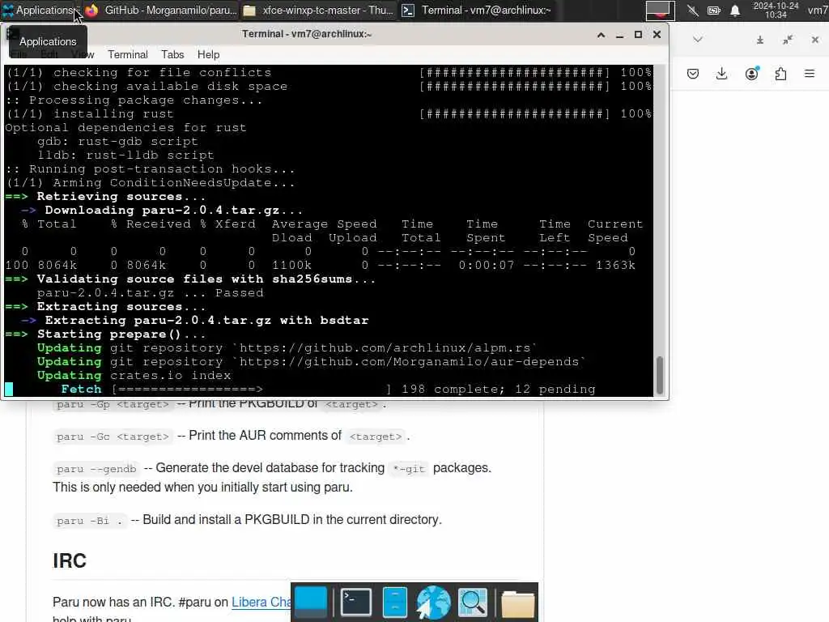
Task: Switch to the xfce-winxp-tc-master Thunar window button
Action: click(x=319, y=10)
